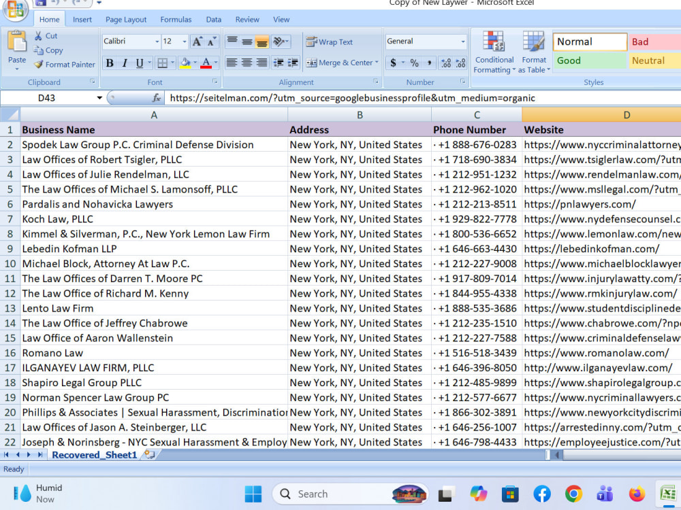Viewport: 681px width, 510px height.
Task: Click the formula bar URL text
Action: coord(352,98)
